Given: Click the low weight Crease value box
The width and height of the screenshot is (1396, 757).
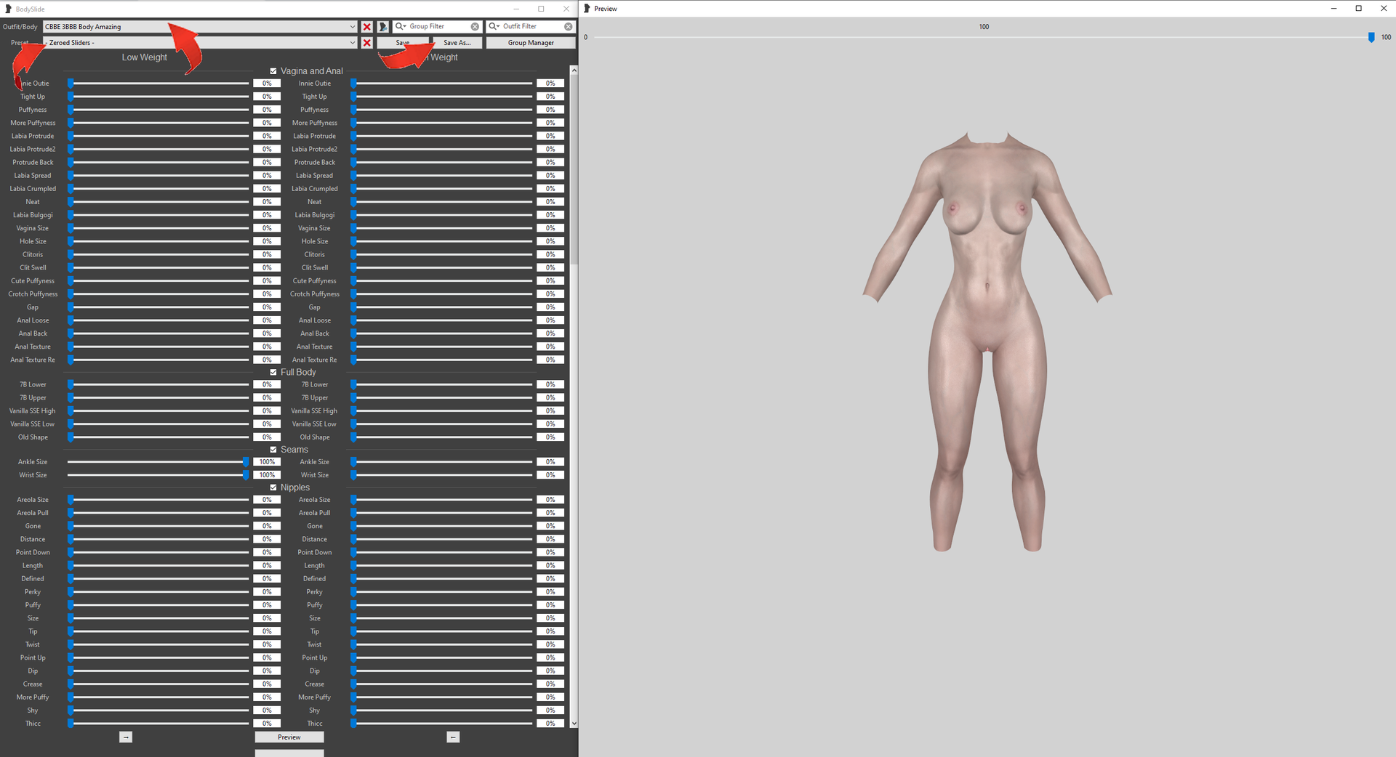Looking at the screenshot, I should [x=267, y=684].
